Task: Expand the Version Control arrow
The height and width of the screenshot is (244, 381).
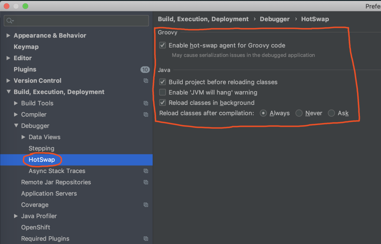Action: click(x=8, y=81)
